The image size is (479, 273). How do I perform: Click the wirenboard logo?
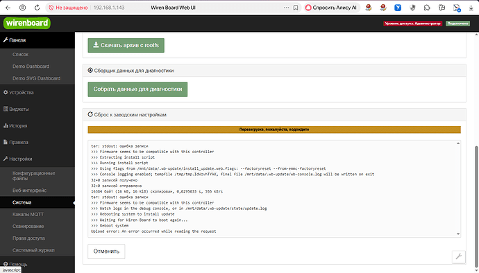tap(27, 23)
